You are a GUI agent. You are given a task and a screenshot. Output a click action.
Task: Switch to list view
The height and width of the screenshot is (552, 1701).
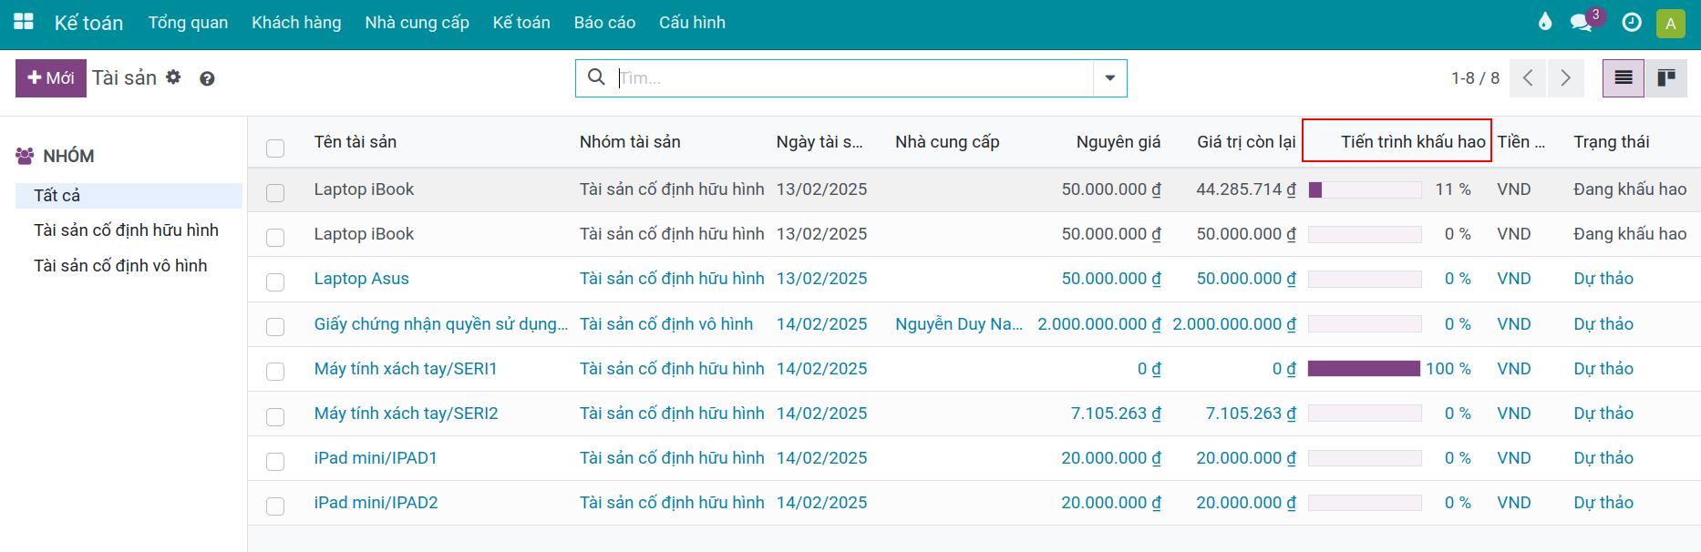point(1624,78)
